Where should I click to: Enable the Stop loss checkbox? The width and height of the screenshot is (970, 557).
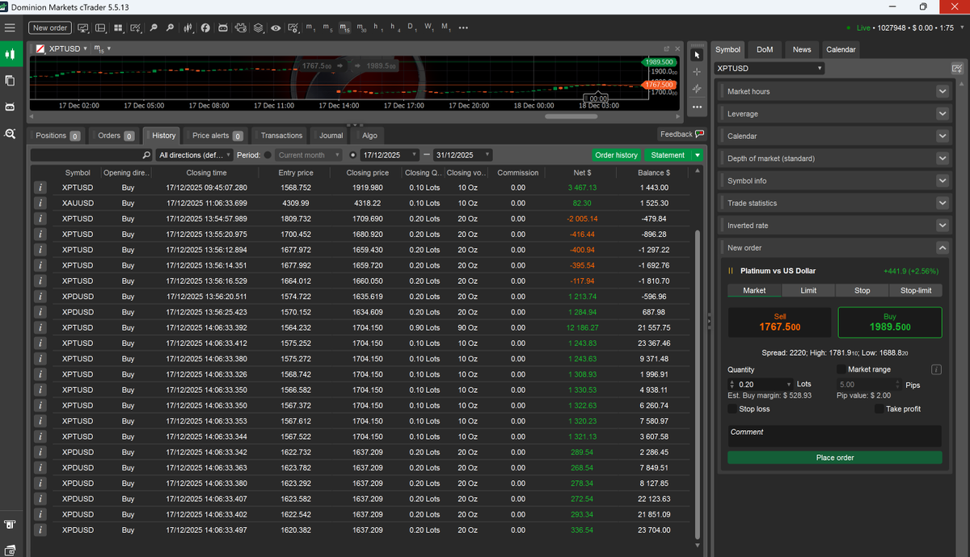pyautogui.click(x=733, y=409)
